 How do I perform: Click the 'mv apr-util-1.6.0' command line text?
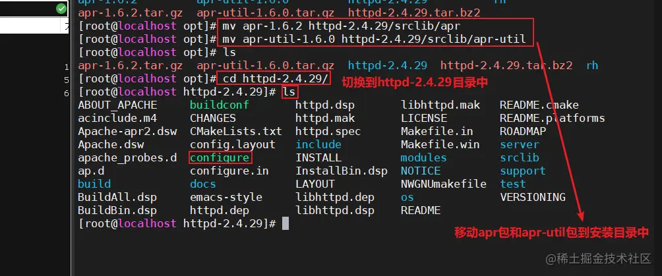tap(375, 40)
